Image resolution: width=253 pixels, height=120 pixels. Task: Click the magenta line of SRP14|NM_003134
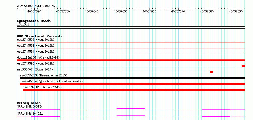[131, 109]
